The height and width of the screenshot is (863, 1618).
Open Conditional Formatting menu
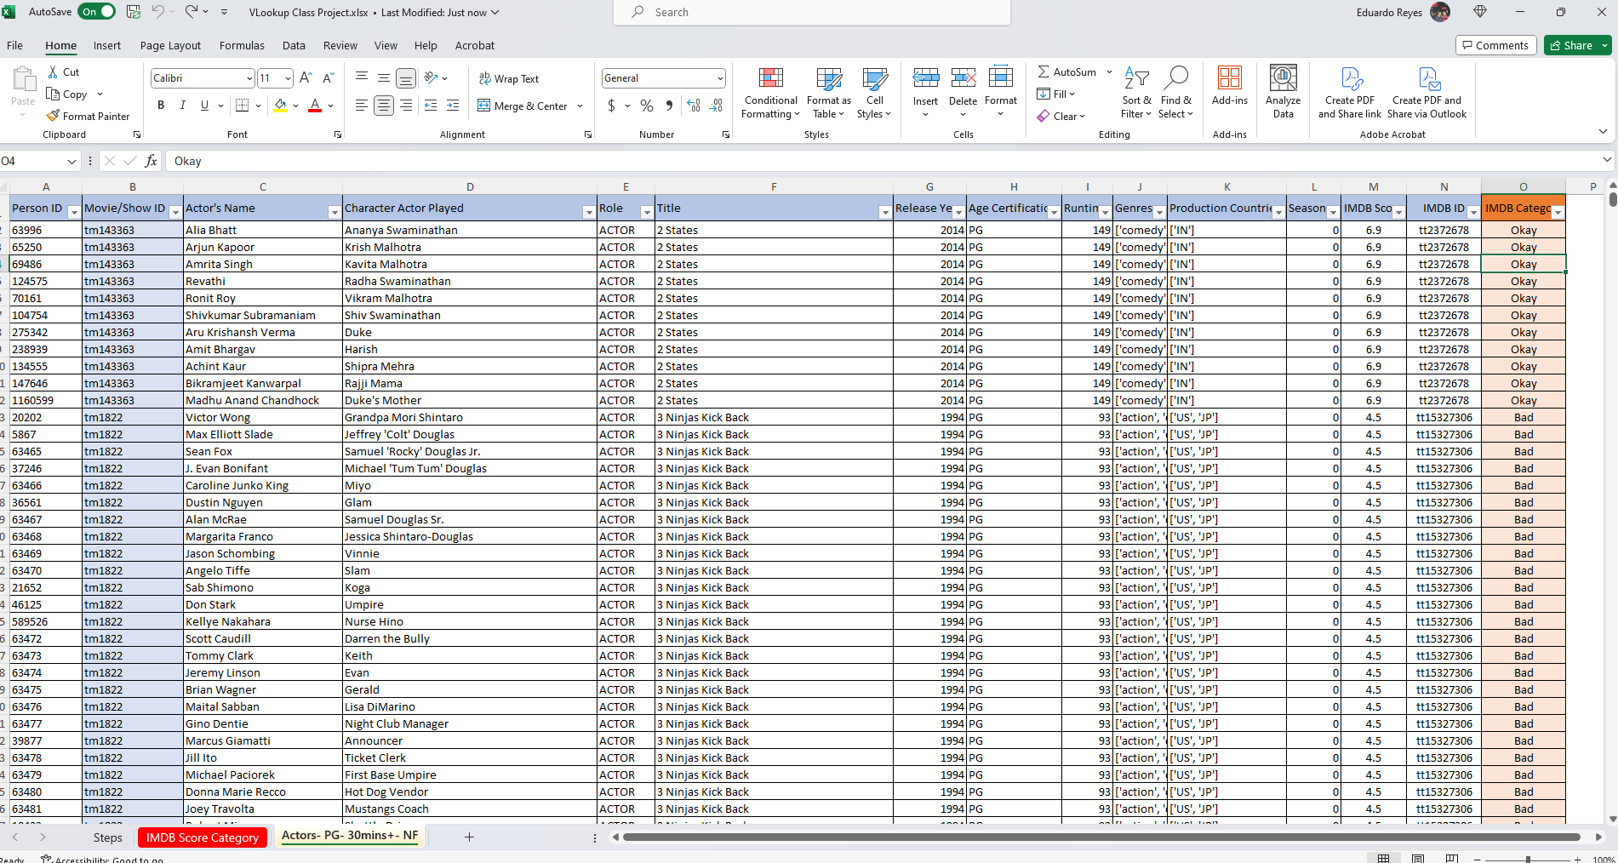tap(770, 93)
